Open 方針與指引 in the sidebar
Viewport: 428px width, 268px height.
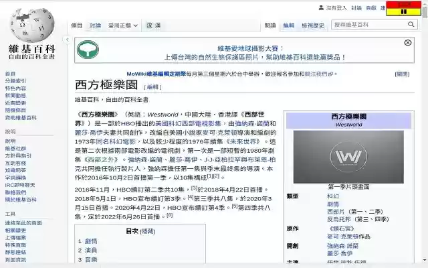point(18,155)
